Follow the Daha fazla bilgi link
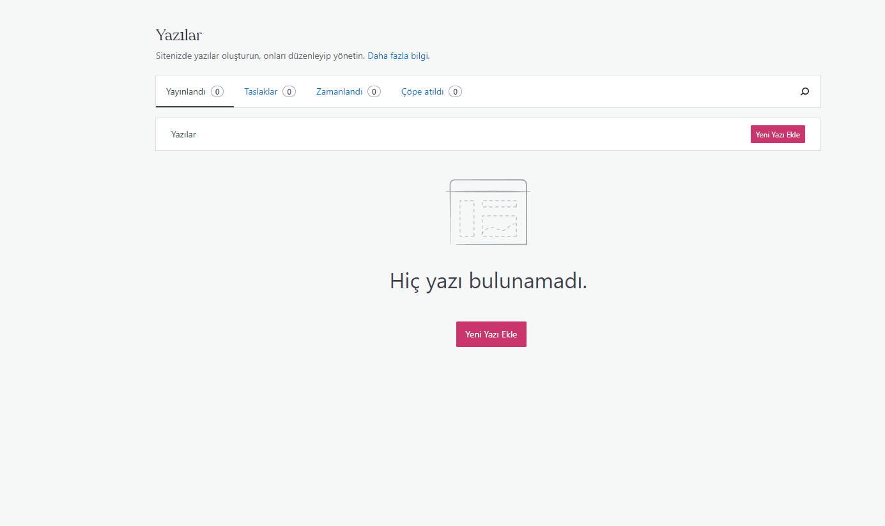This screenshot has width=885, height=526. [397, 56]
